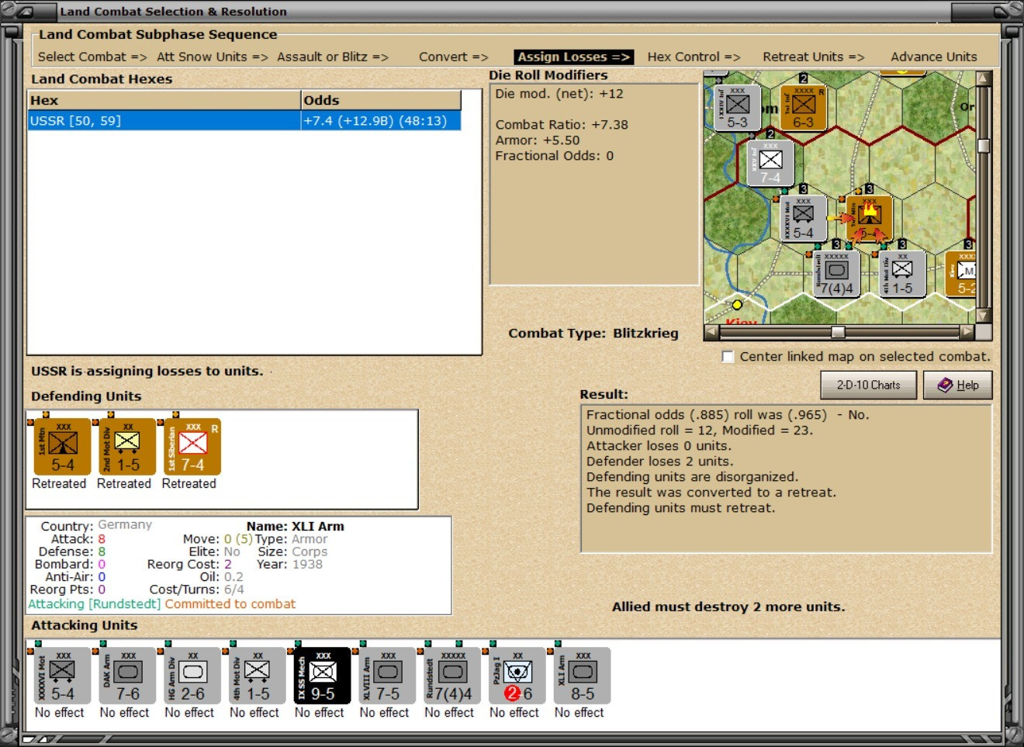Go to the Assault or Blitz subphase
1024x747 pixels.
click(333, 57)
